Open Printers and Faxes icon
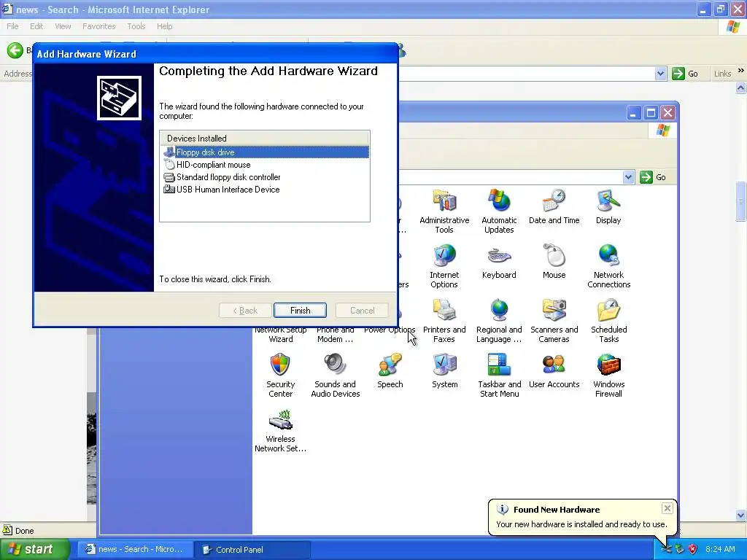 [x=444, y=321]
